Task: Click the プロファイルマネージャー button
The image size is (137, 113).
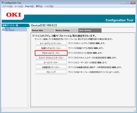Action: point(51,53)
